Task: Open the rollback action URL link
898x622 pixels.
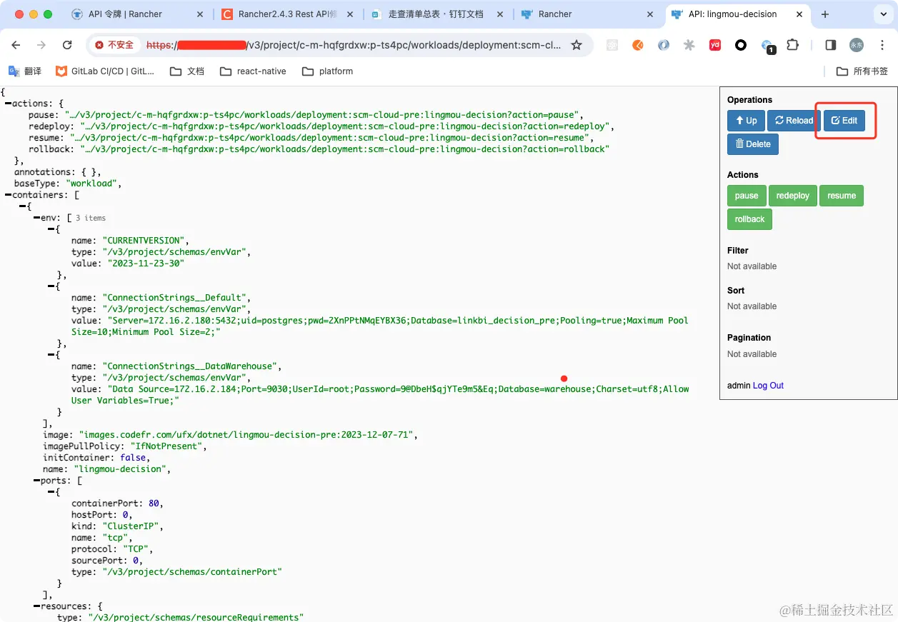Action: 345,149
